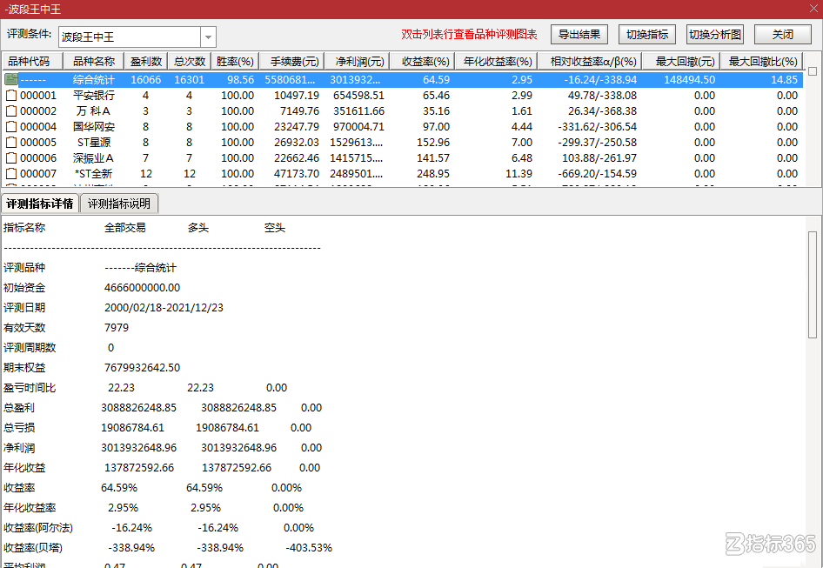This screenshot has height=568, width=823.
Task: Close the 波段王中王 window with the X
Action: click(813, 9)
